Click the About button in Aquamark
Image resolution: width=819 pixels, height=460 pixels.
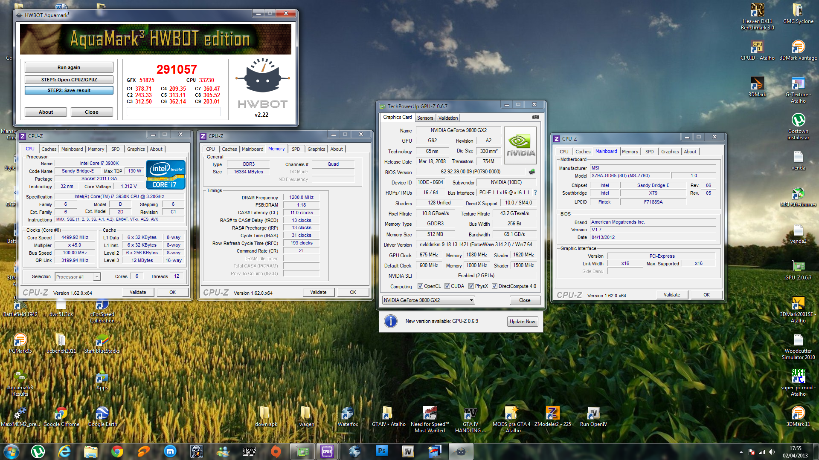tap(46, 112)
